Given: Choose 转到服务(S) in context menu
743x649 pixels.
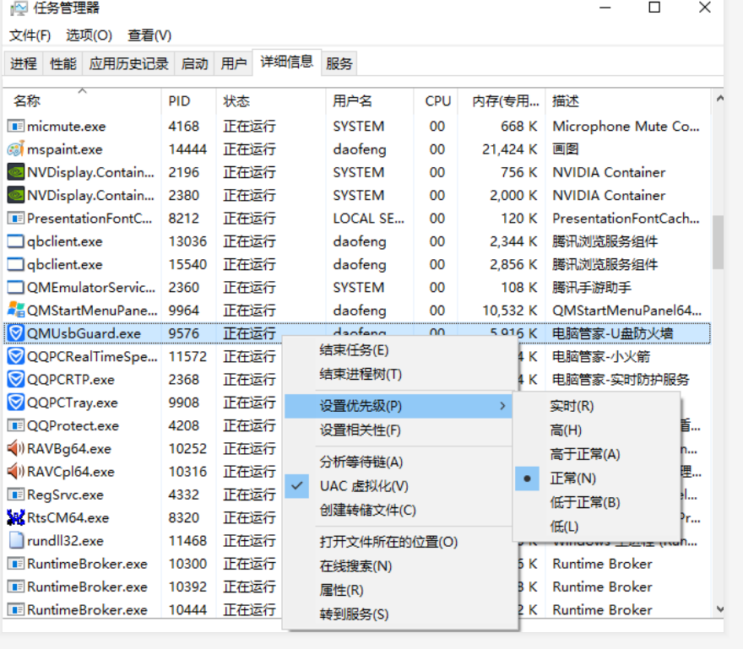Looking at the screenshot, I should pos(398,615).
